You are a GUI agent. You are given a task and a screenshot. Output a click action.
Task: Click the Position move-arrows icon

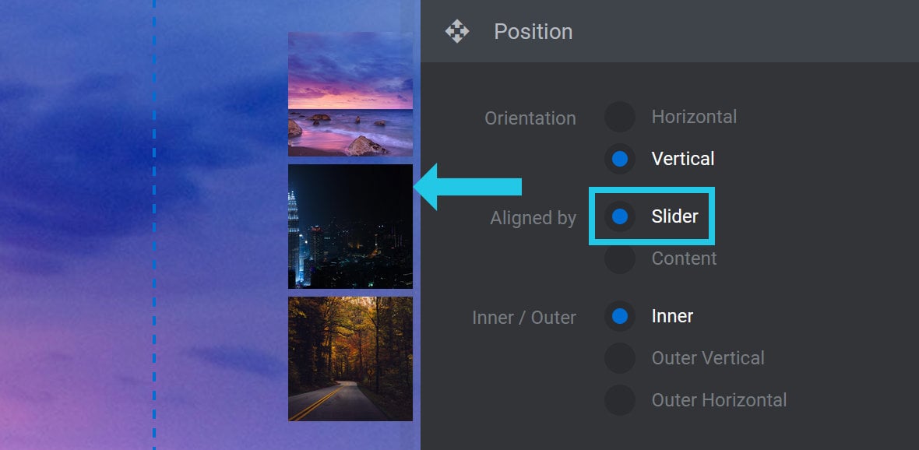[x=456, y=31]
